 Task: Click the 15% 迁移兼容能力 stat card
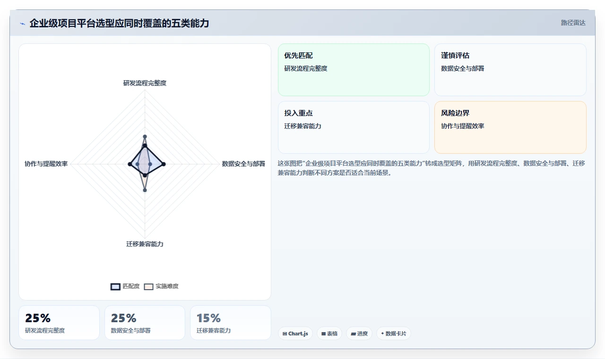click(x=231, y=323)
